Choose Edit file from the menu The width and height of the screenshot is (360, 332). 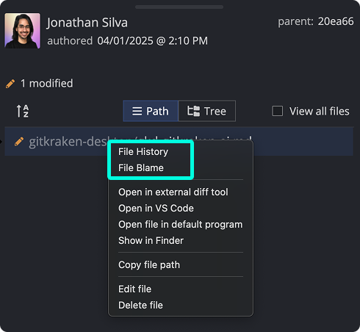tap(134, 289)
